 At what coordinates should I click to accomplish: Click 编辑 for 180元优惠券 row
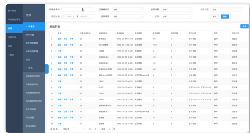59,45
